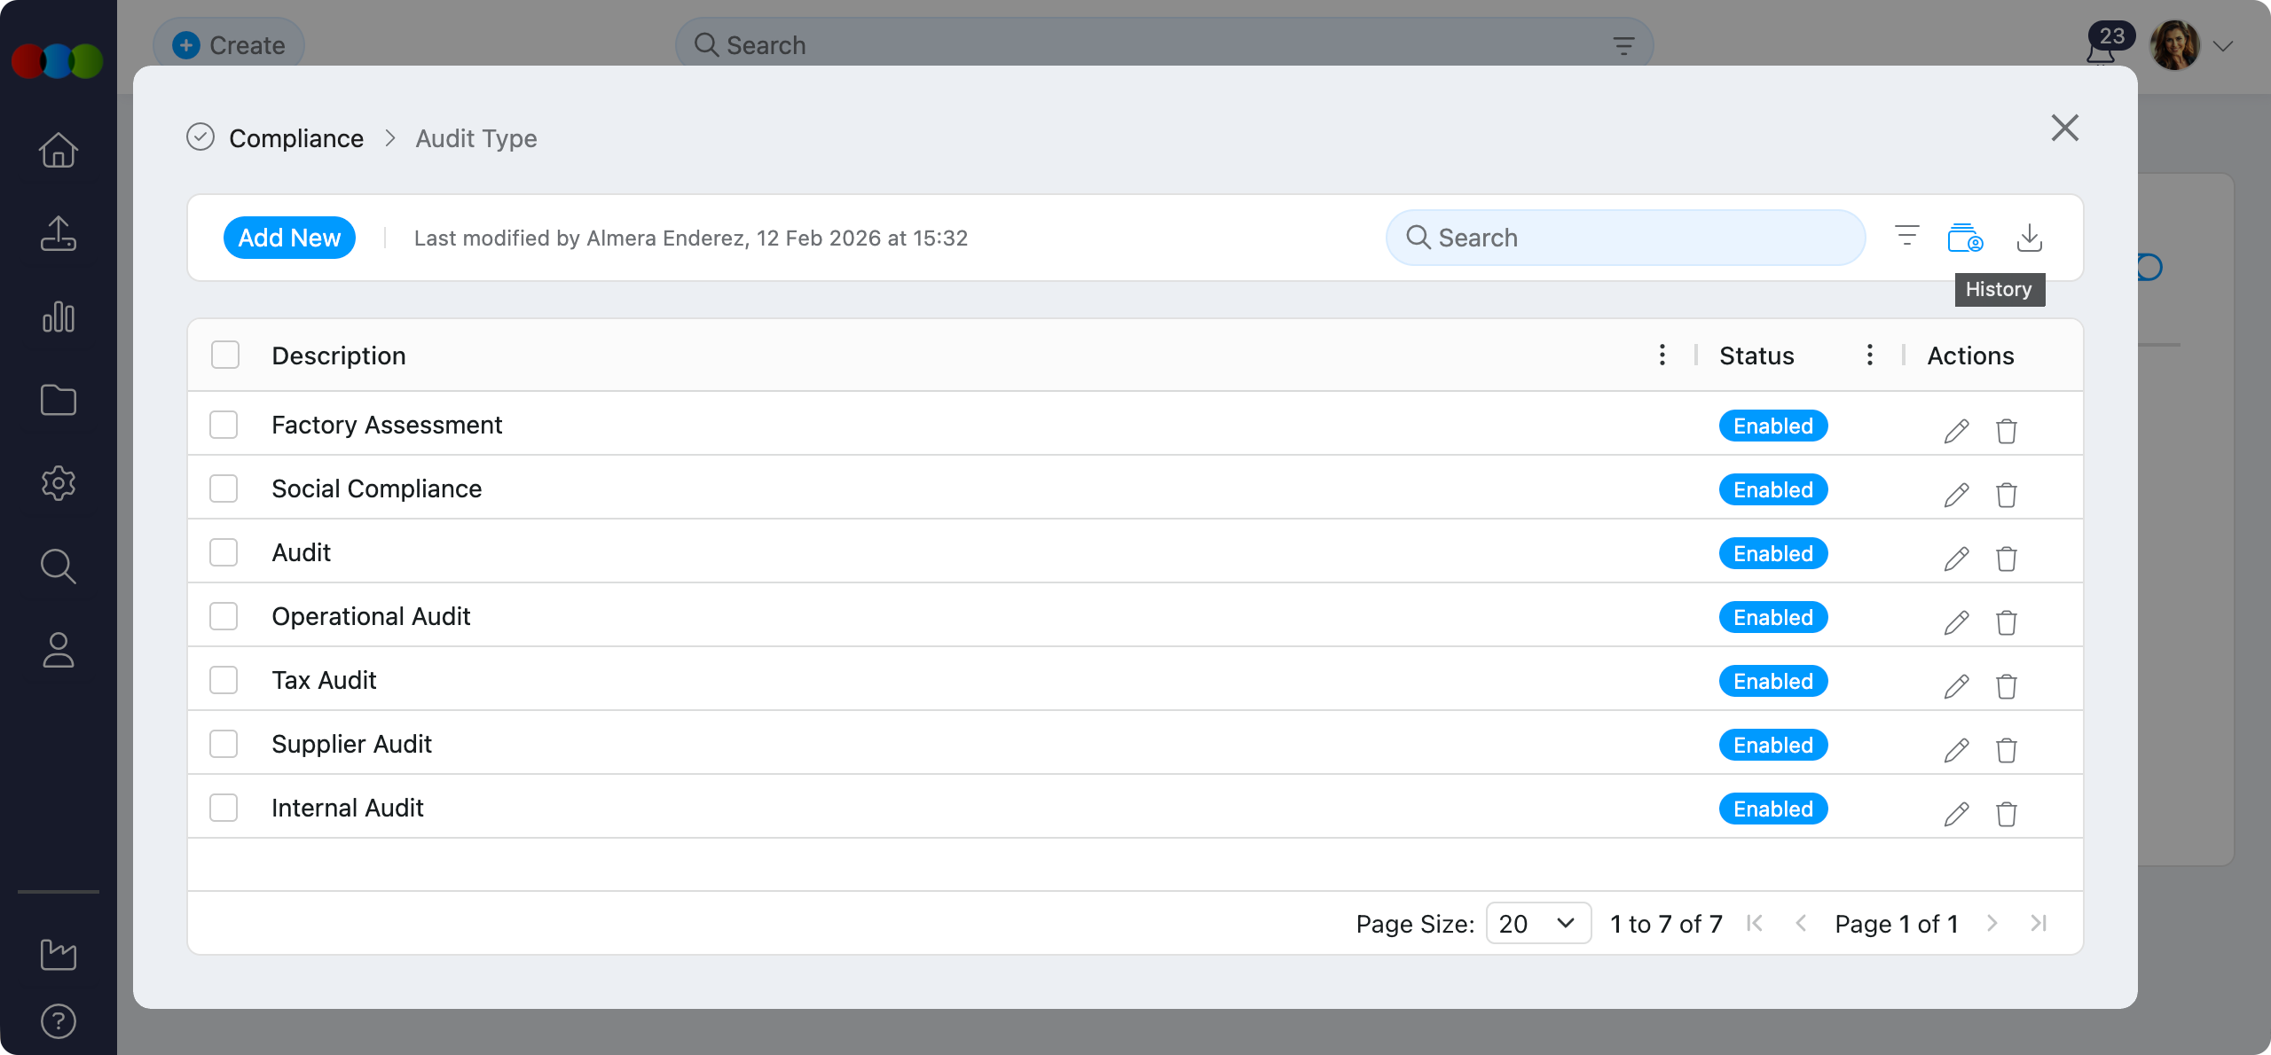Delete the Internal Audit row
Image resolution: width=2271 pixels, height=1055 pixels.
(2007, 814)
